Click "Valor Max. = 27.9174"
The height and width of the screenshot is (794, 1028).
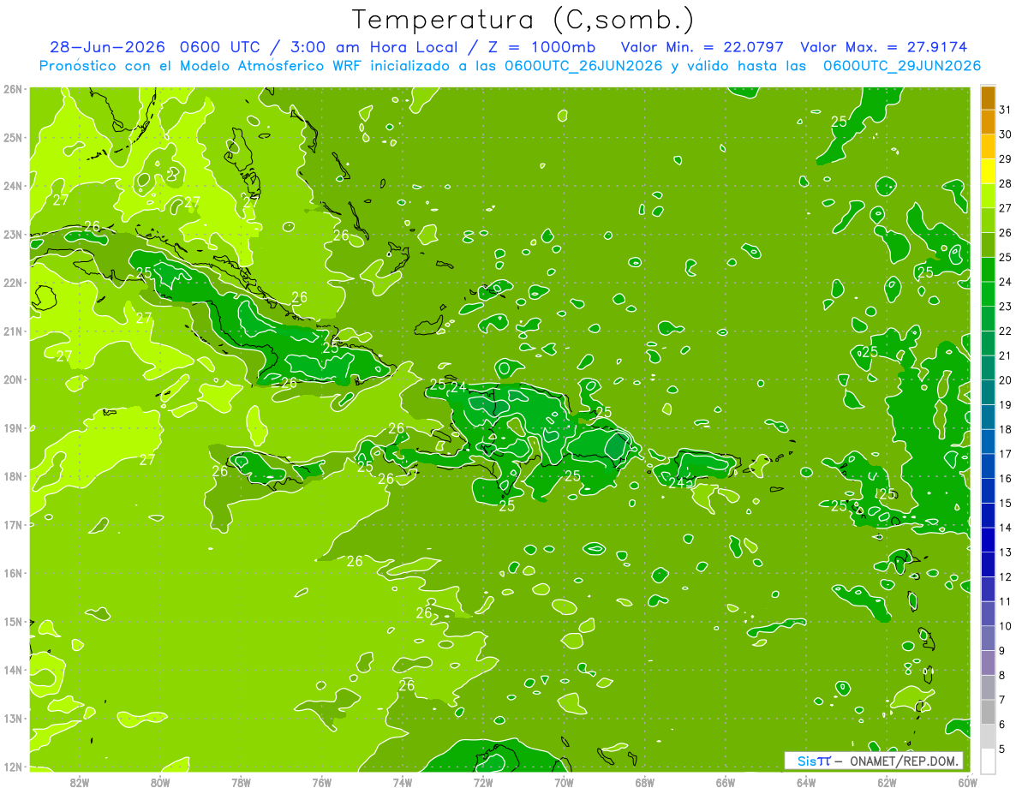pyautogui.click(x=882, y=47)
